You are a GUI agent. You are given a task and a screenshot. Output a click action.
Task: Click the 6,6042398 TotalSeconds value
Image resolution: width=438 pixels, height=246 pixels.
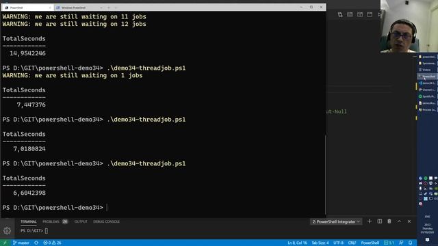(29, 193)
